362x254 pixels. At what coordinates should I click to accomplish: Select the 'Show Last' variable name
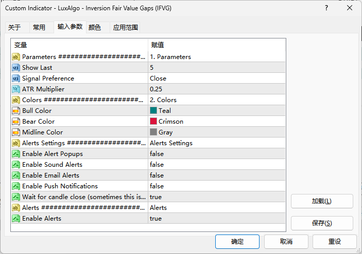(x=37, y=68)
